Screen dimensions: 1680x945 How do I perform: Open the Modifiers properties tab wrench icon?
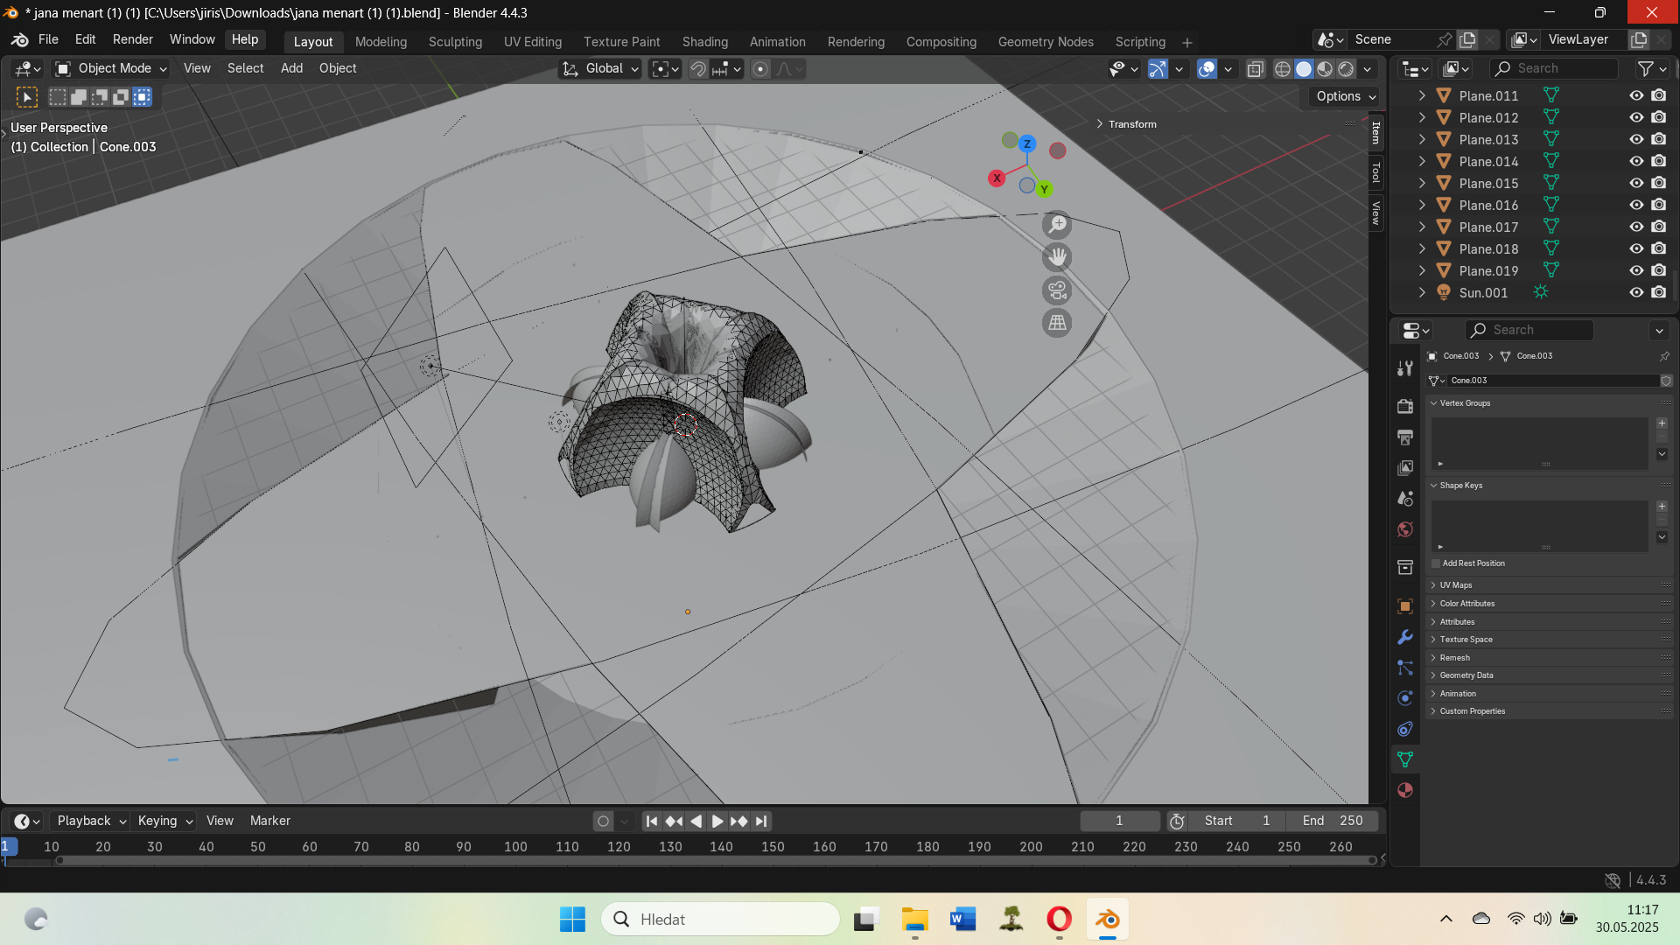pos(1405,637)
